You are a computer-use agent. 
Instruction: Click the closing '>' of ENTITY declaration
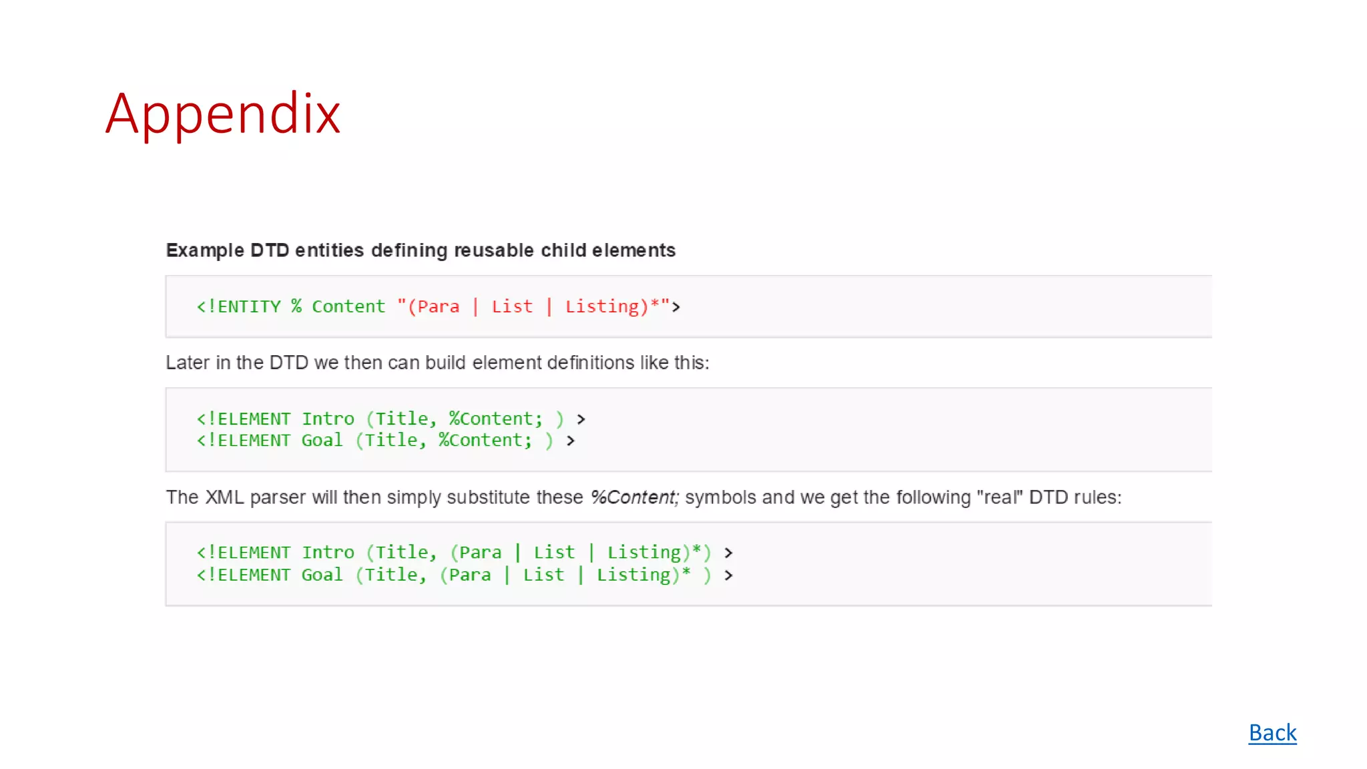675,307
